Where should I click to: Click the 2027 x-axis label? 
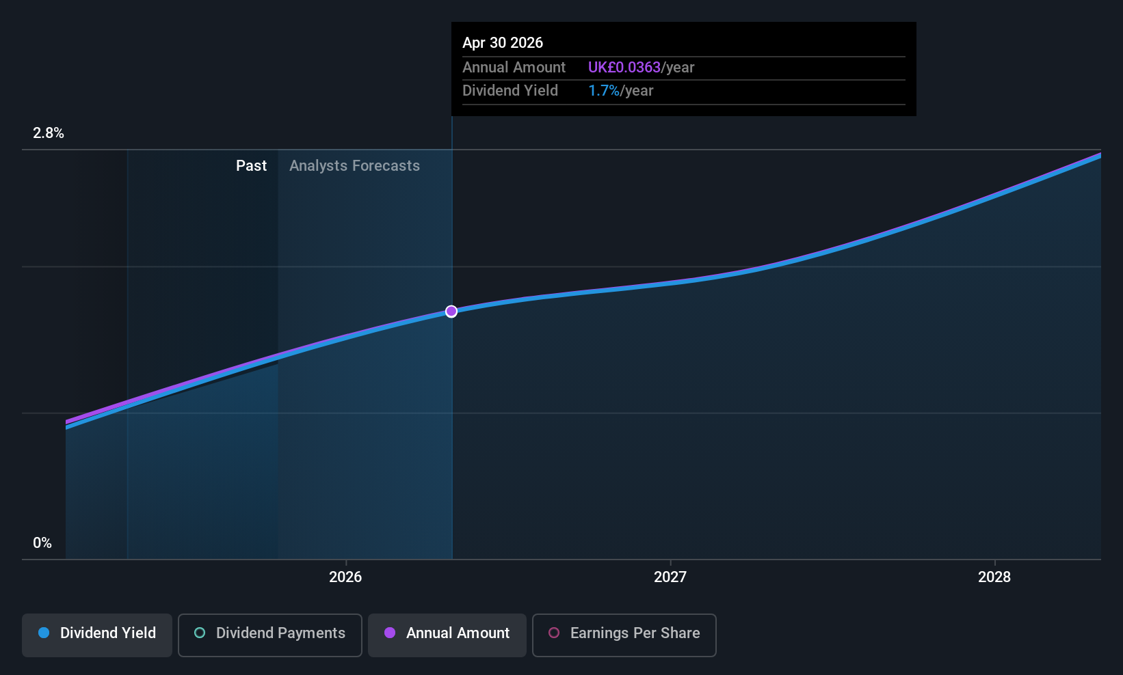pyautogui.click(x=670, y=577)
